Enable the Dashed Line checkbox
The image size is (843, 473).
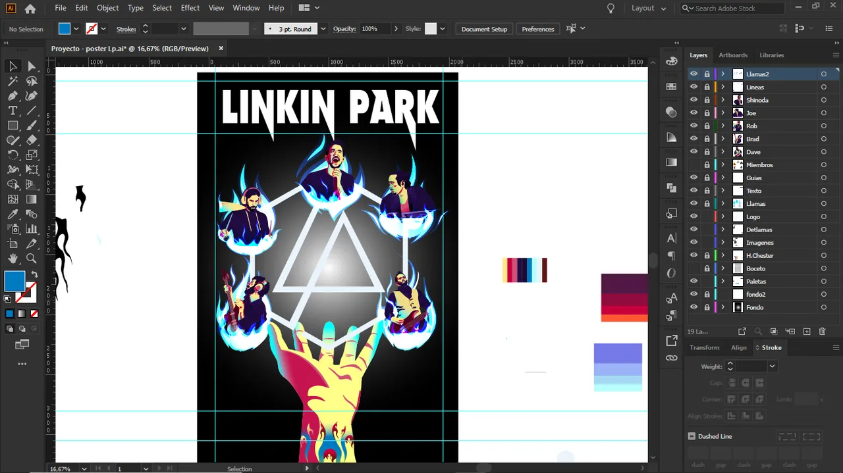coord(692,436)
